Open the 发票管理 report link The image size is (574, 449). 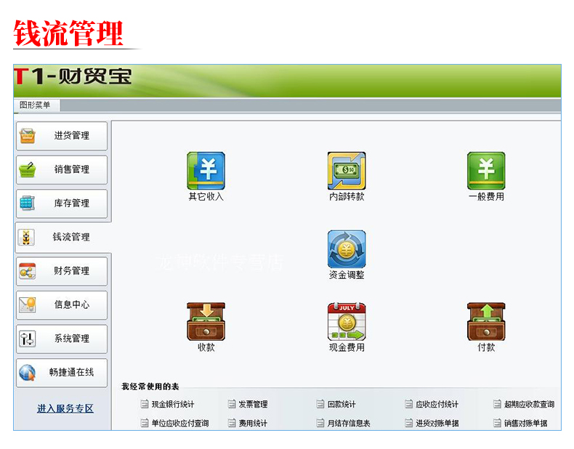(x=253, y=404)
